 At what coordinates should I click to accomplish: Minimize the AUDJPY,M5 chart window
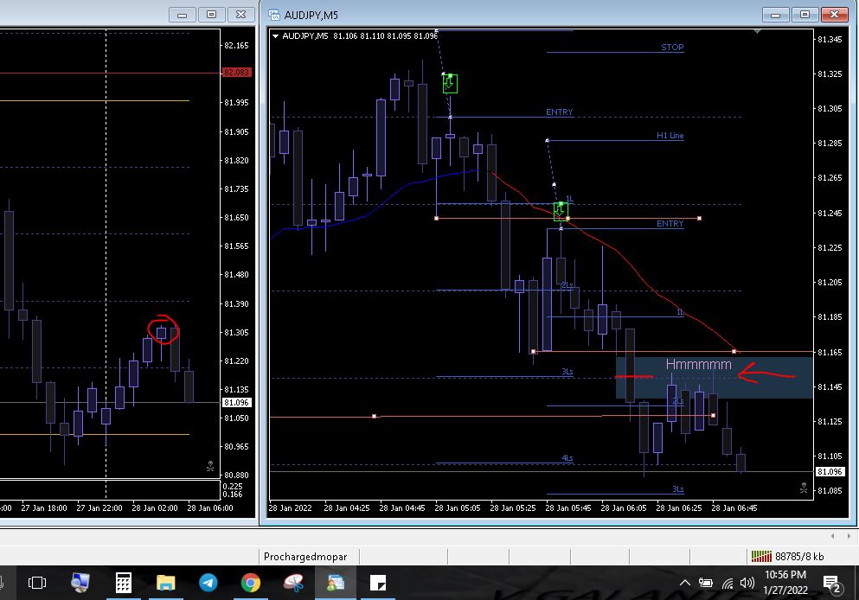coord(775,15)
